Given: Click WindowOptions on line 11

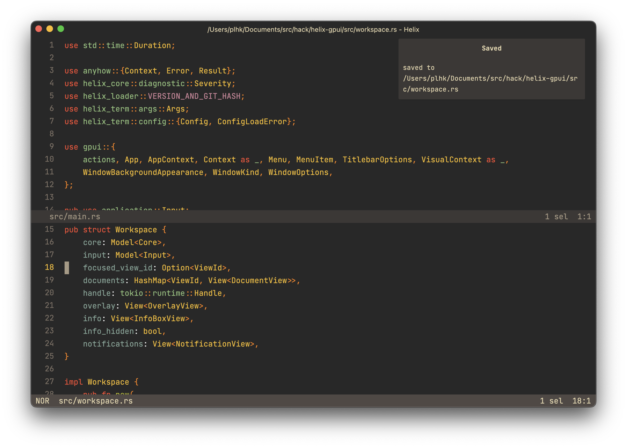Looking at the screenshot, I should click(x=299, y=172).
